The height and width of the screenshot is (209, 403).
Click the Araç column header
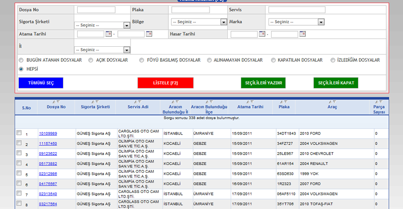(332, 107)
